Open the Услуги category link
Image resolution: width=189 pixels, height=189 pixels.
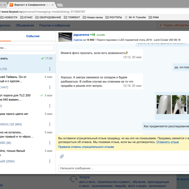tap(84, 177)
